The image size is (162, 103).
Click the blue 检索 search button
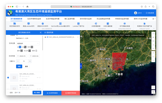pos(19,66)
